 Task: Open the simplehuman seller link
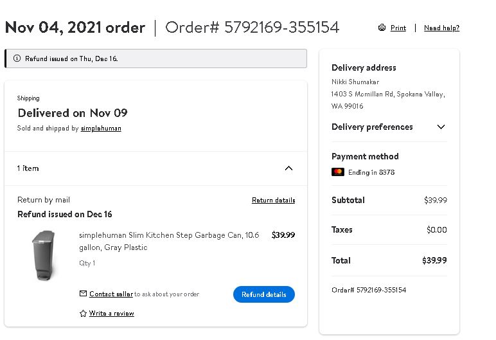coord(101,128)
